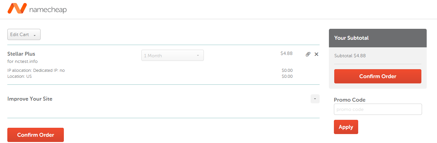Screen dimensions: 437x143
Task: Click the orange Namecheap logo icon
Action: tap(17, 9)
